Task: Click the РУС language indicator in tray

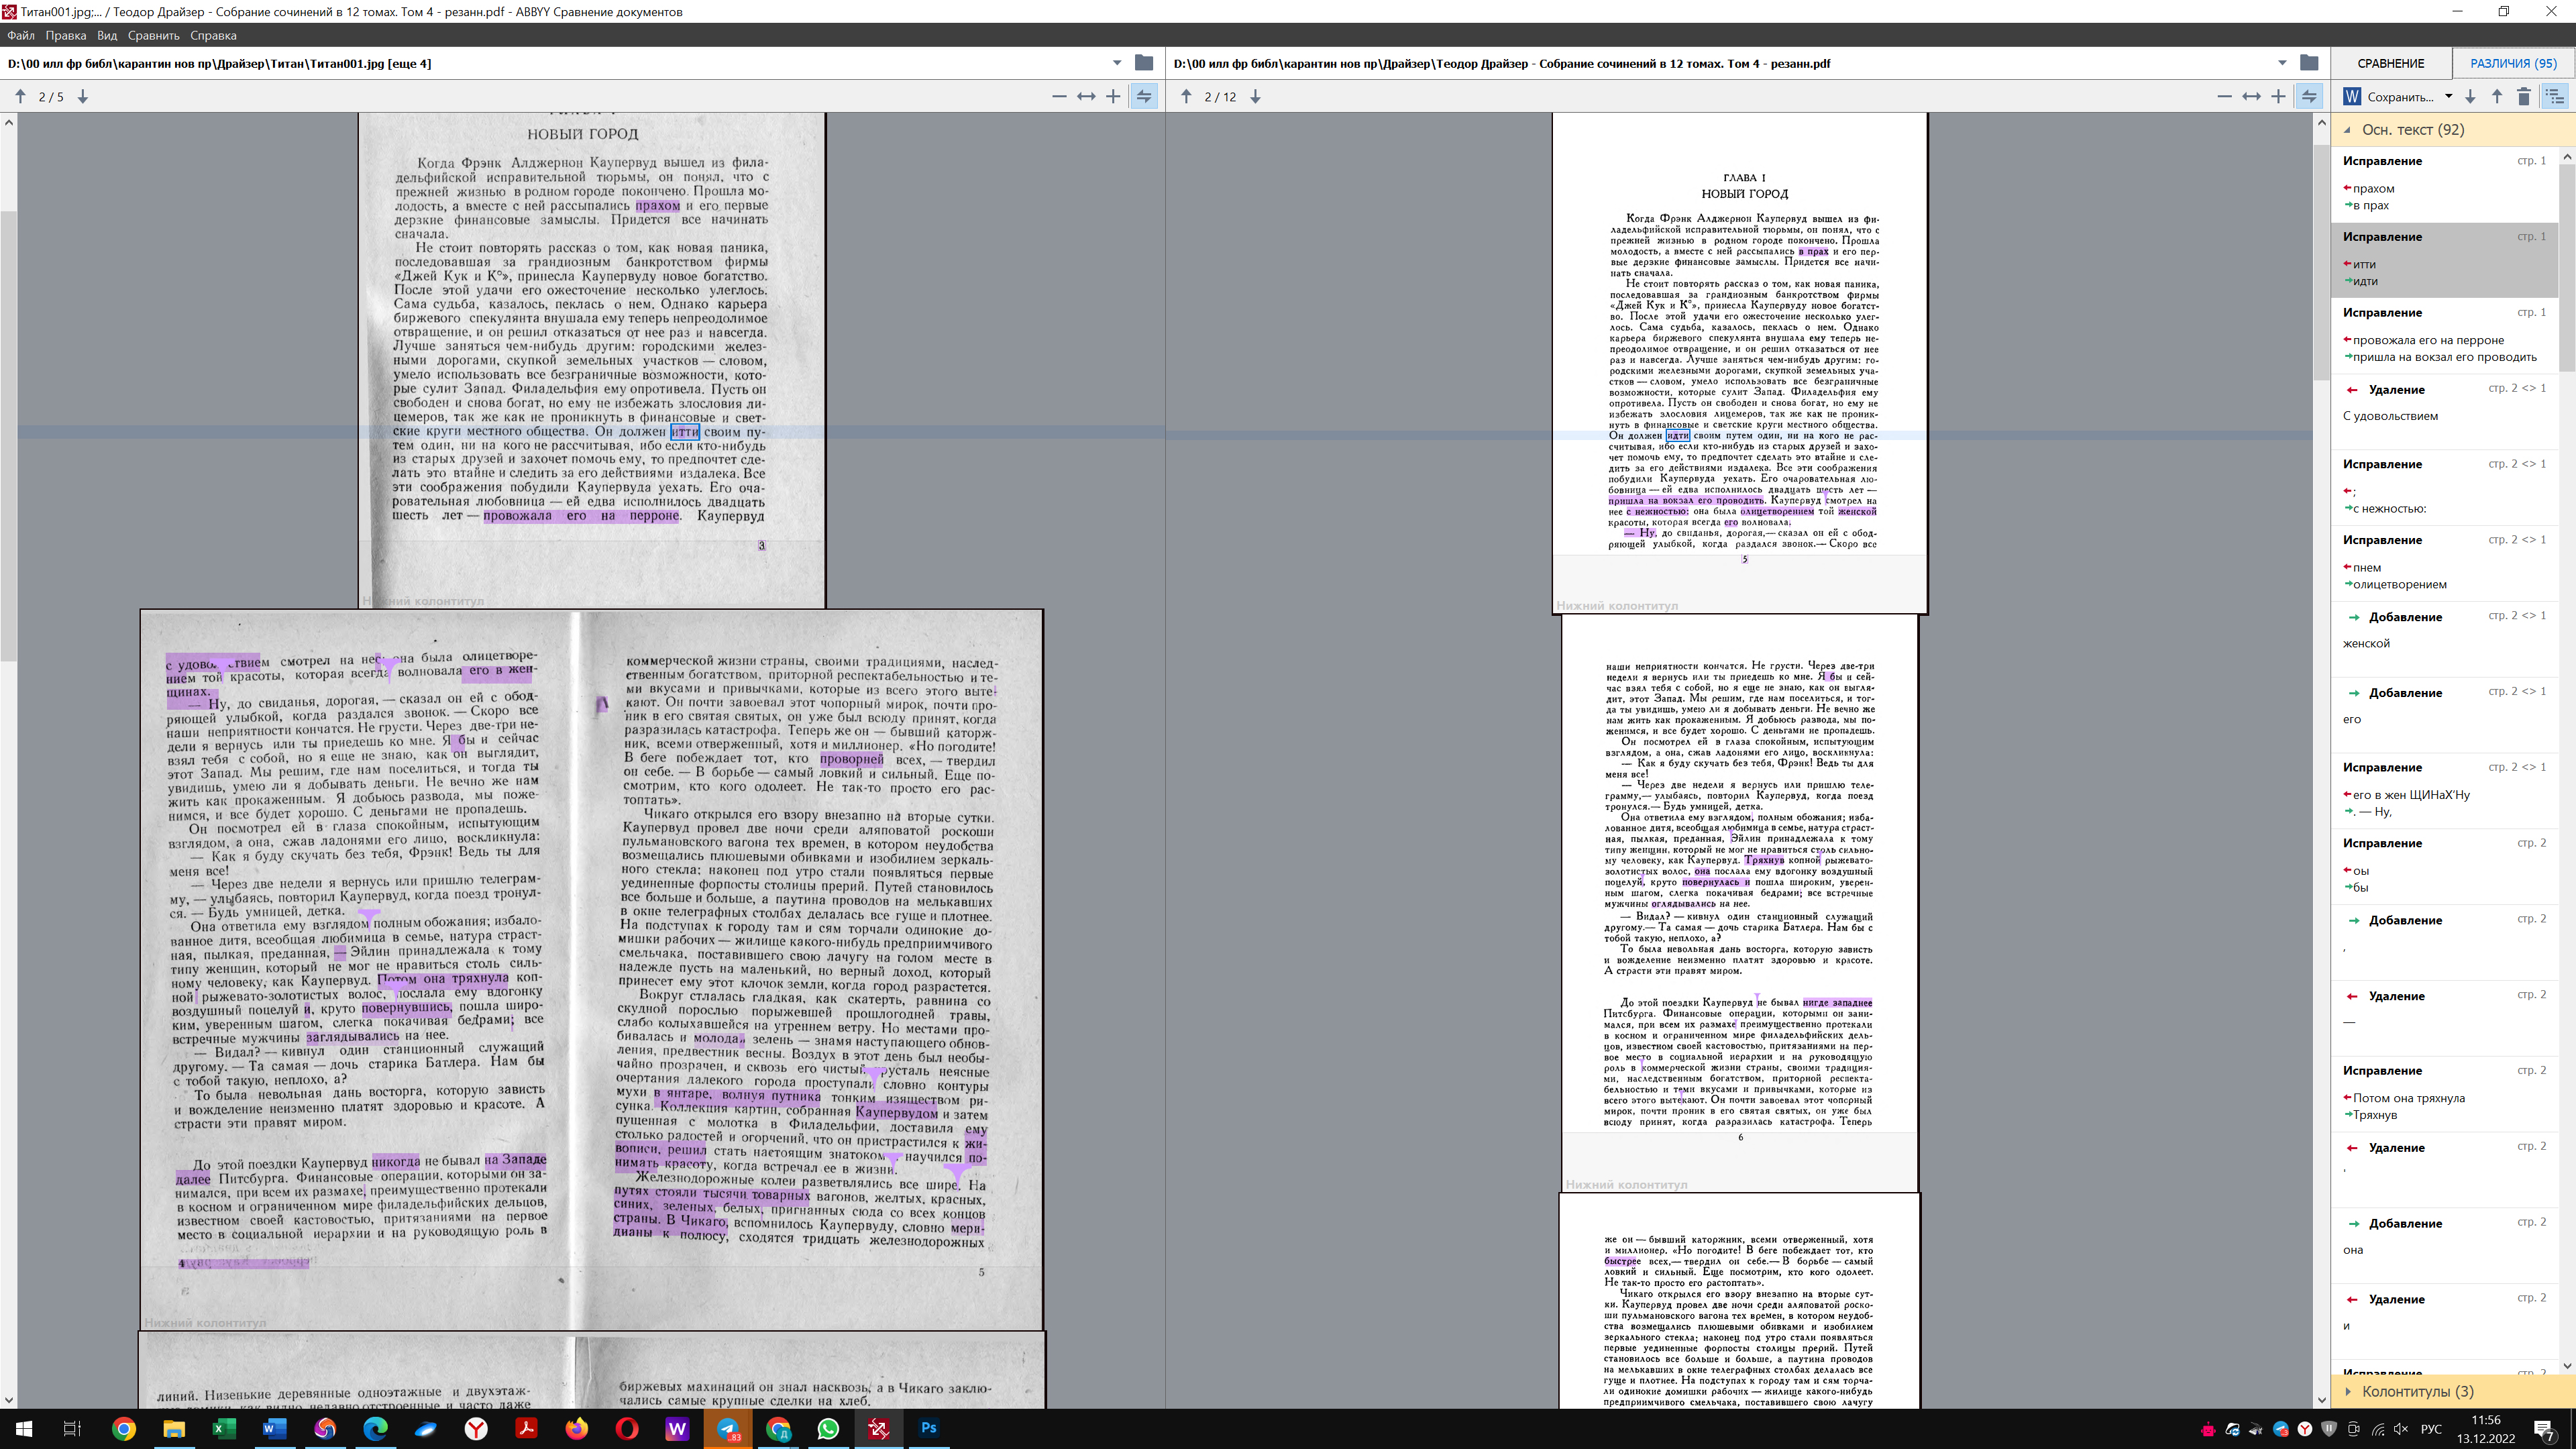Action: (x=2431, y=1428)
